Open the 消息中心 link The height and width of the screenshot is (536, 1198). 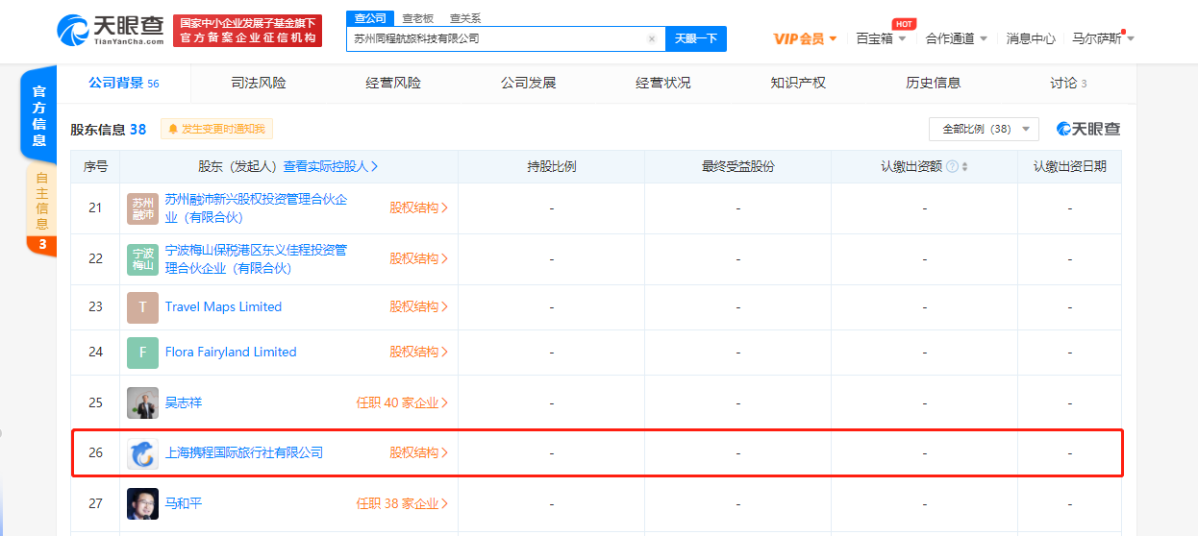point(1031,38)
